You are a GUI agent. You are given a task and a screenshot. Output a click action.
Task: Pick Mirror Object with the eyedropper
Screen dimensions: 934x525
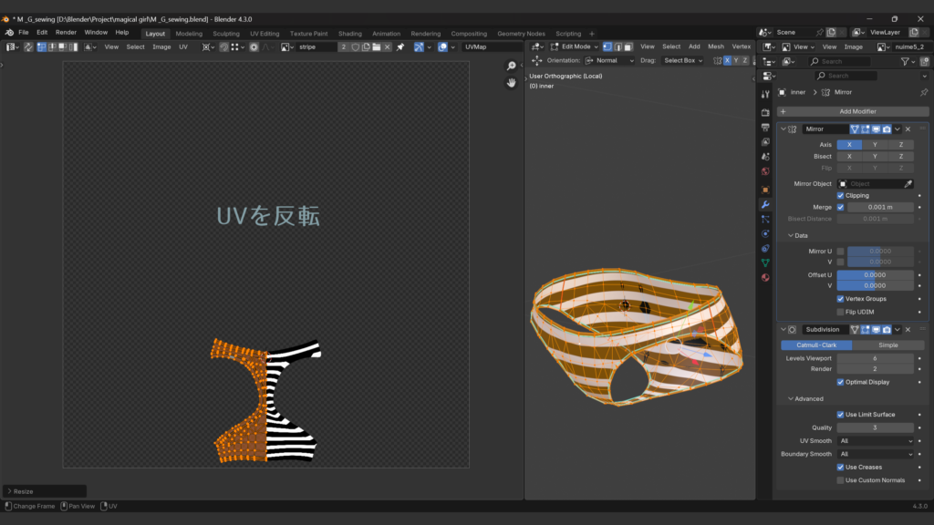click(908, 184)
